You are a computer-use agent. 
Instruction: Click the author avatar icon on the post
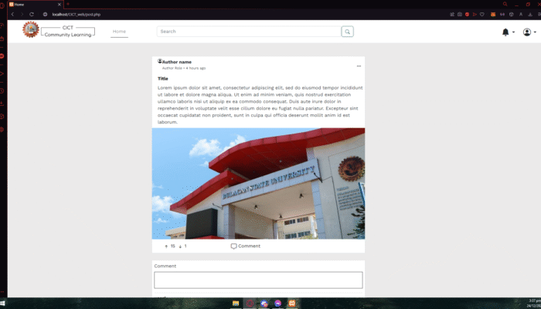[x=160, y=61]
